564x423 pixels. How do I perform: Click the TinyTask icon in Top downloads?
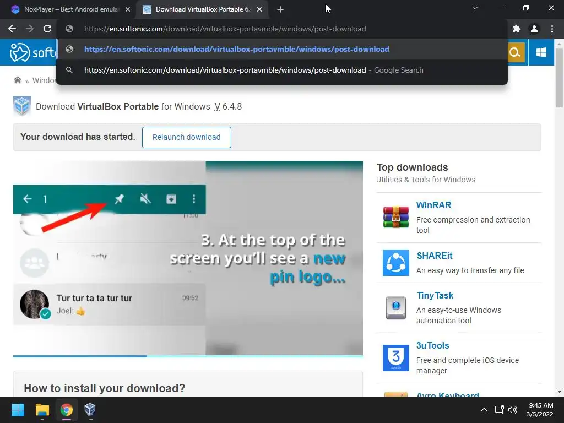point(395,308)
